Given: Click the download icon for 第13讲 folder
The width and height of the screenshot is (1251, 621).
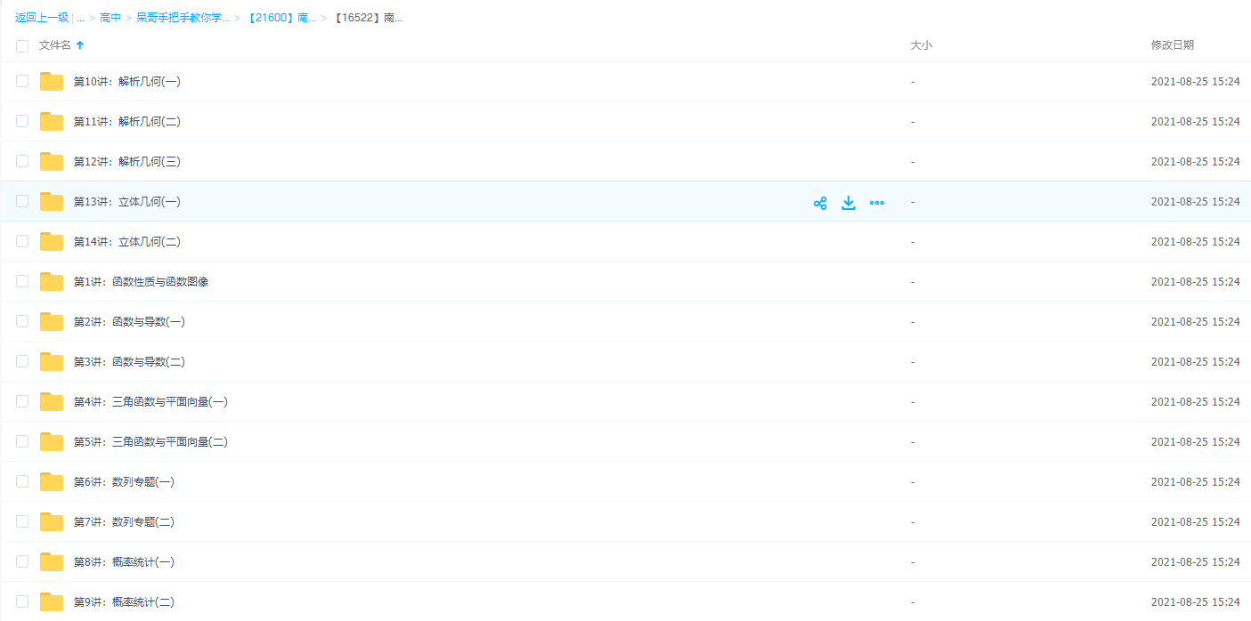Looking at the screenshot, I should tap(849, 203).
